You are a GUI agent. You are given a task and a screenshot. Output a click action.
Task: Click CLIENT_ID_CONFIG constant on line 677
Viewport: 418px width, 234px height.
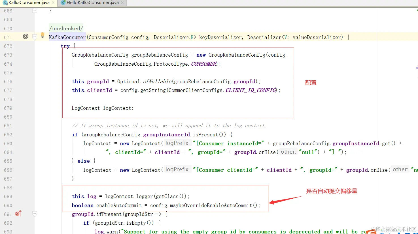(251, 90)
